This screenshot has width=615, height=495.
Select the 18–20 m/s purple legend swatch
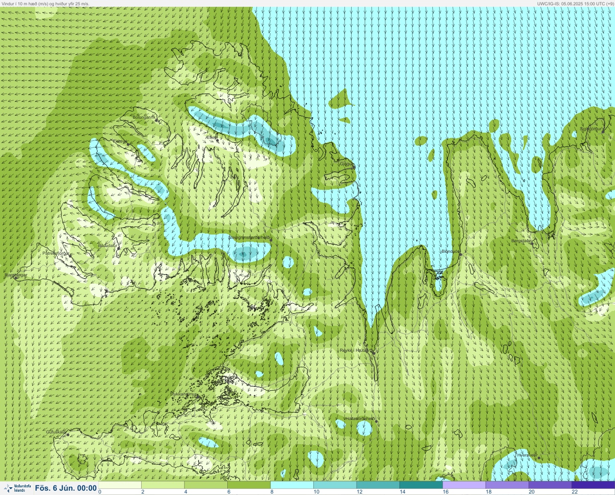[x=507, y=485]
